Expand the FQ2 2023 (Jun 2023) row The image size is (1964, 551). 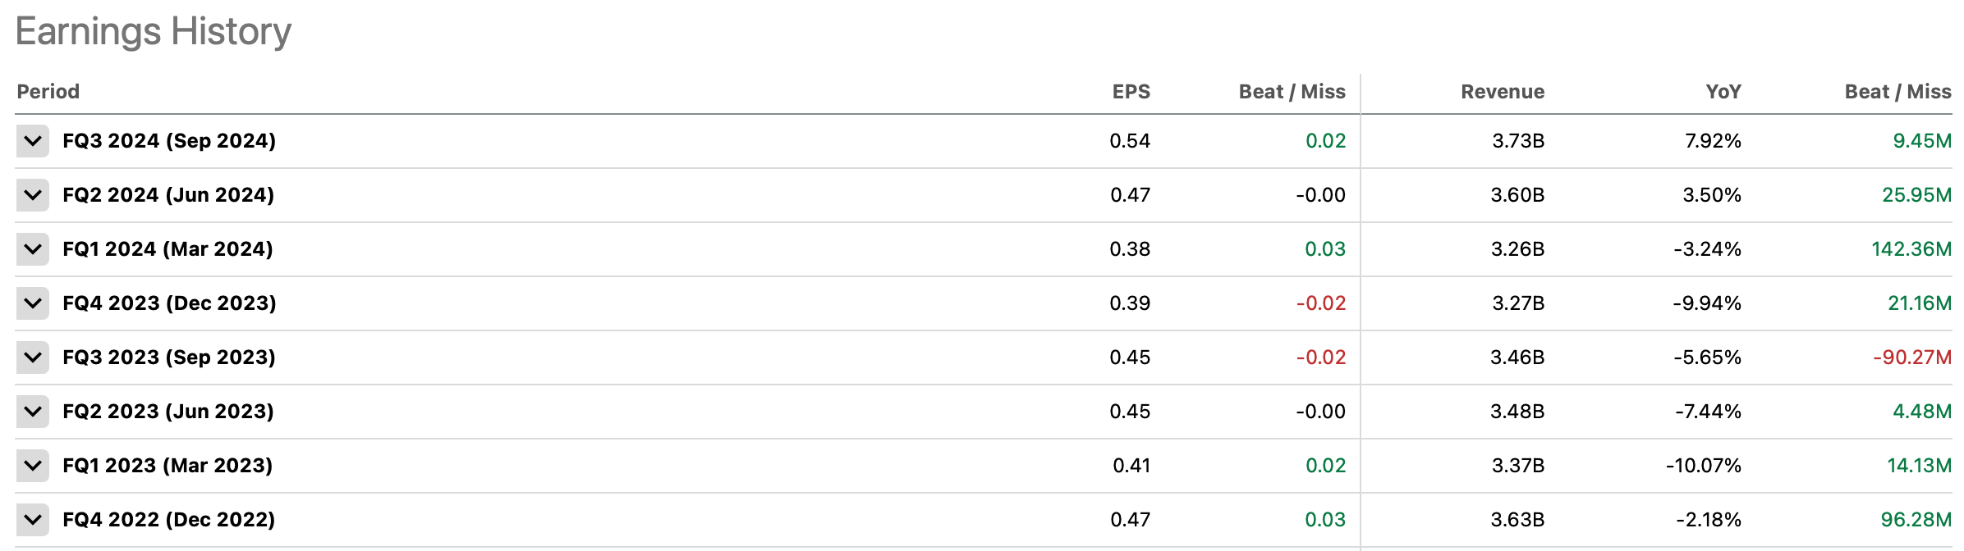[33, 412]
